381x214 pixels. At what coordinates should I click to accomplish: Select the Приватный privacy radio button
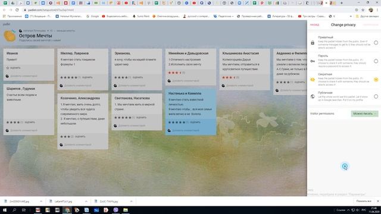[376, 43]
